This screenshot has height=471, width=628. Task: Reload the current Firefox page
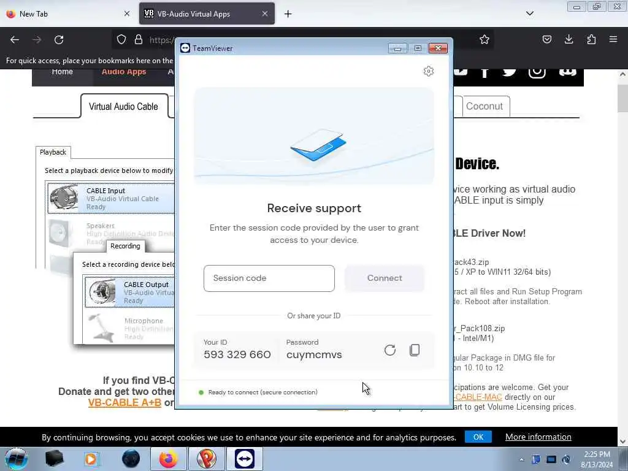coord(59,40)
